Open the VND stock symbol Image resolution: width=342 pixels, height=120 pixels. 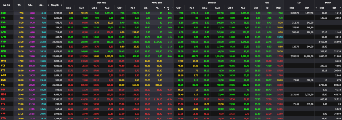(x=3, y=42)
